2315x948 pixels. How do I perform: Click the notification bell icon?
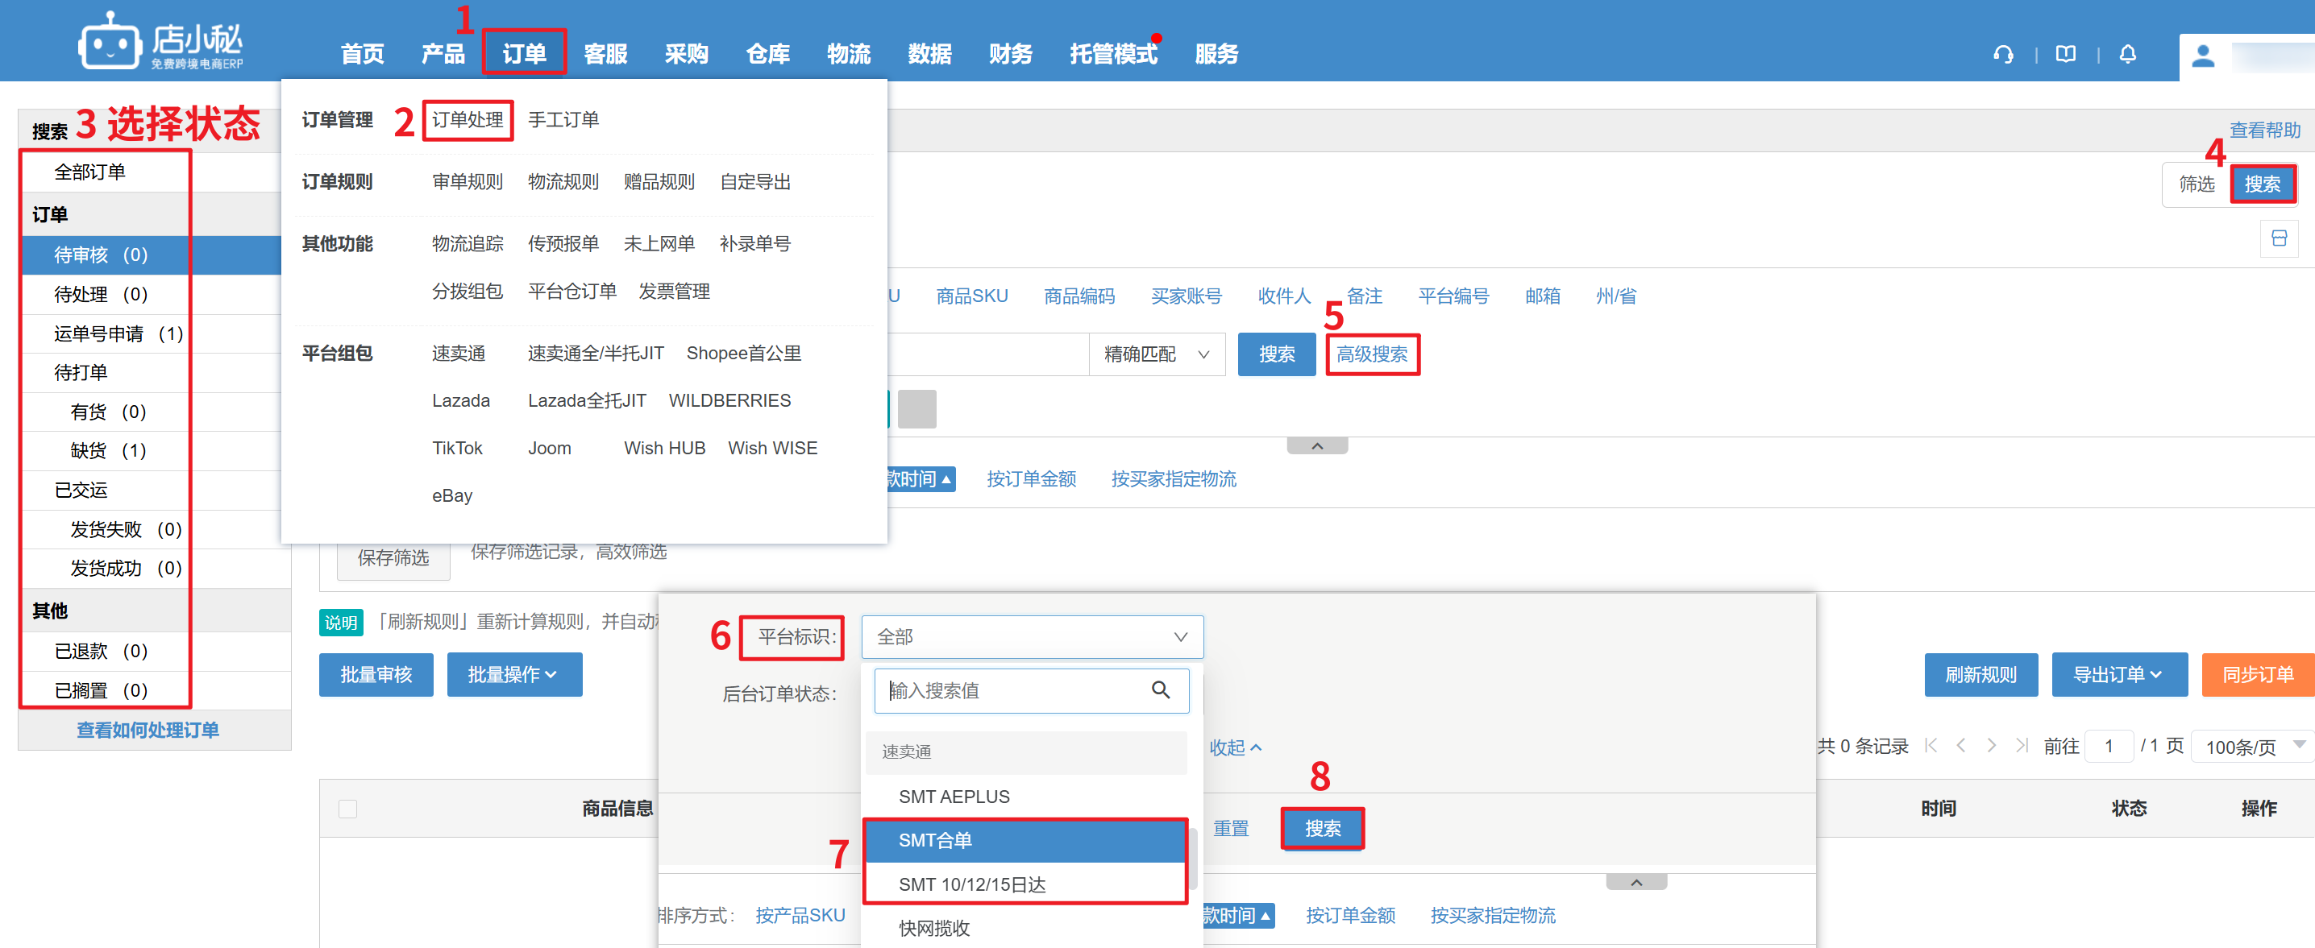point(2127,55)
